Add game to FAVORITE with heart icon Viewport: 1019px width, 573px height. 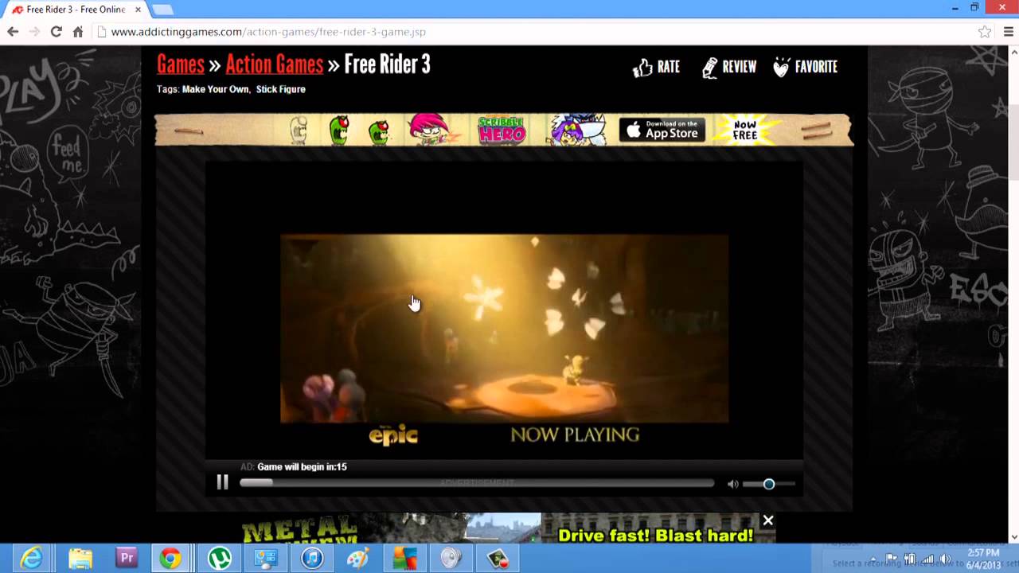806,67
